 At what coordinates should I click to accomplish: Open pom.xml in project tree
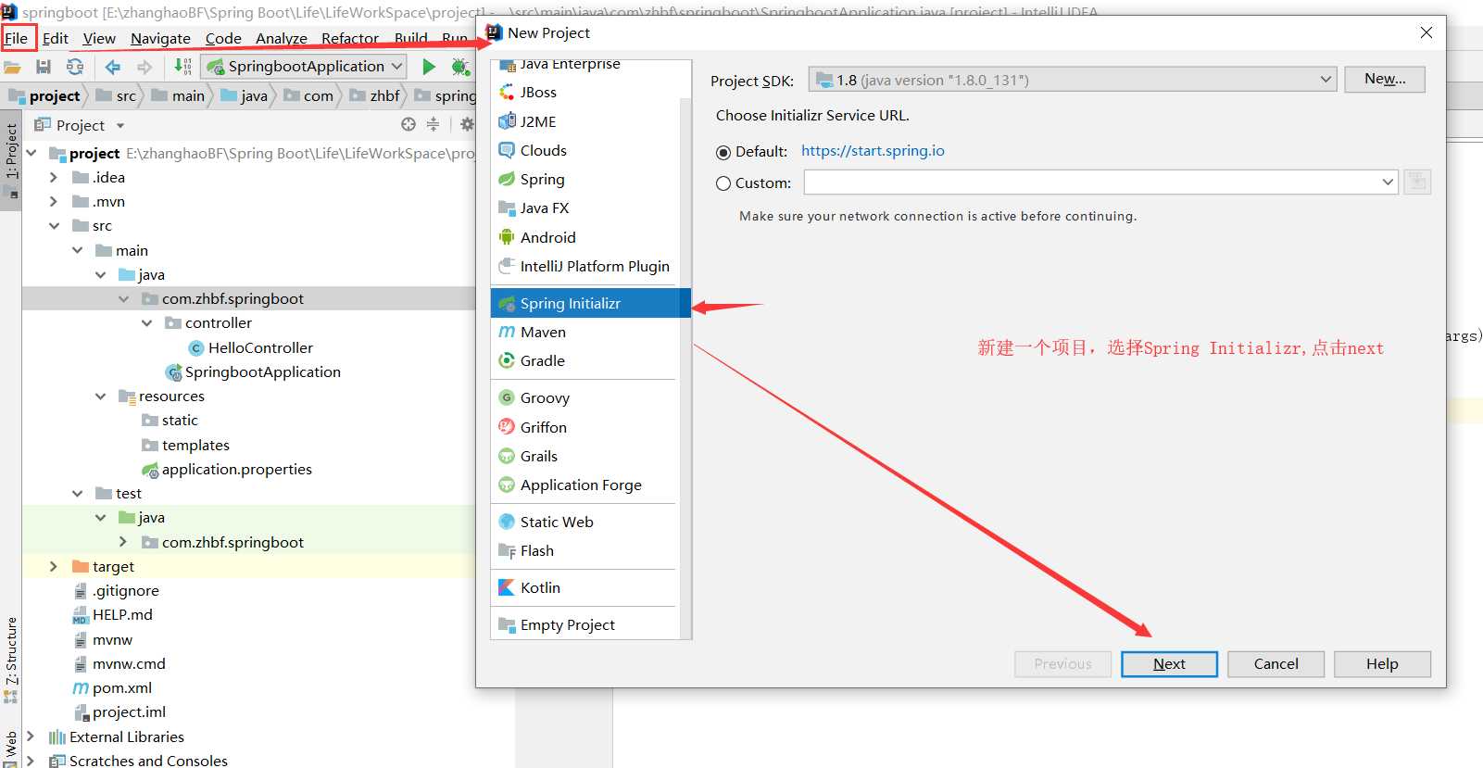pyautogui.click(x=112, y=687)
